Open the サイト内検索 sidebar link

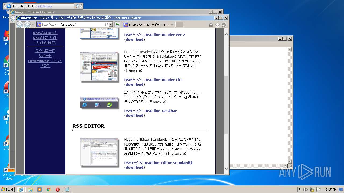pos(45,43)
